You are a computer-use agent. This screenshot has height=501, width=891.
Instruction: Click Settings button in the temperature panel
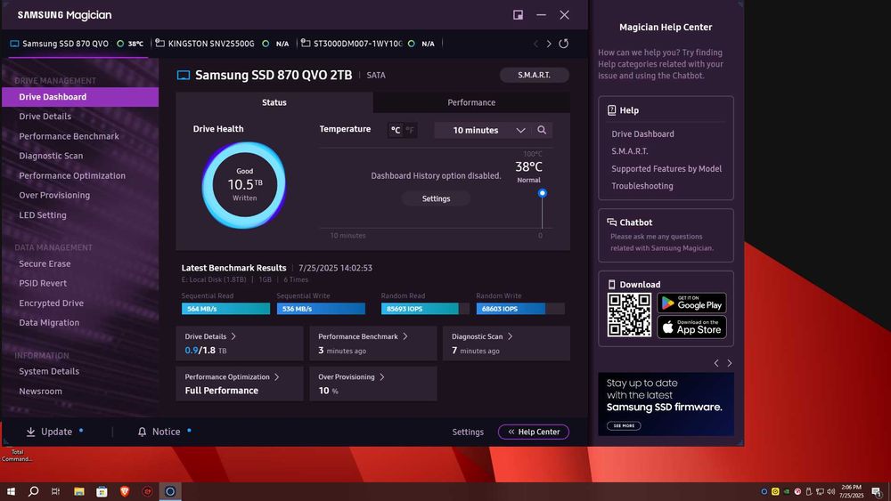pyautogui.click(x=436, y=198)
